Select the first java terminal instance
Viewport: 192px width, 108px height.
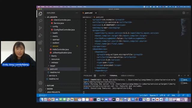[x=185, y=80]
